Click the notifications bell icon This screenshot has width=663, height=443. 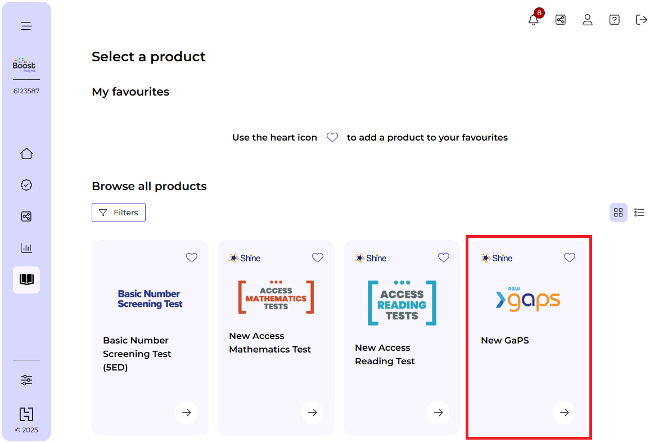point(534,20)
